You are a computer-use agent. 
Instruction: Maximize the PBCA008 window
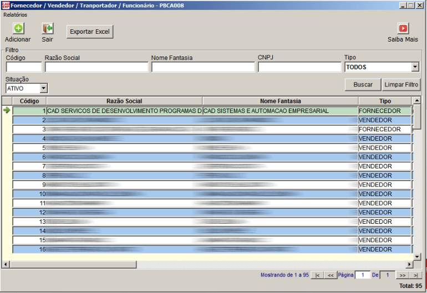click(411, 6)
